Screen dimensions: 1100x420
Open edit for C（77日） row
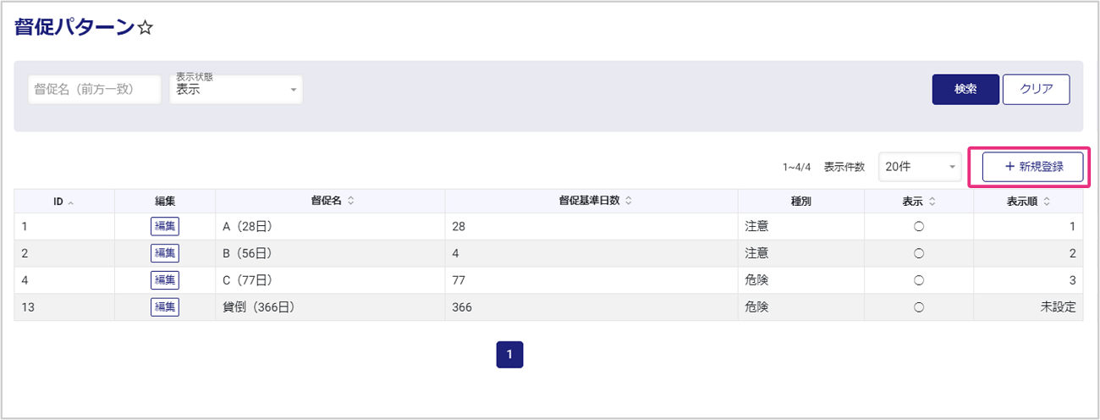pyautogui.click(x=165, y=280)
